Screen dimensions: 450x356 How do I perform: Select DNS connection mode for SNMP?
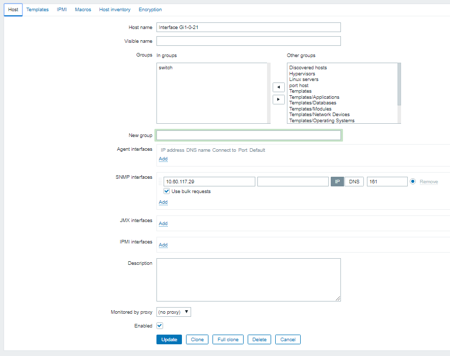tap(354, 182)
